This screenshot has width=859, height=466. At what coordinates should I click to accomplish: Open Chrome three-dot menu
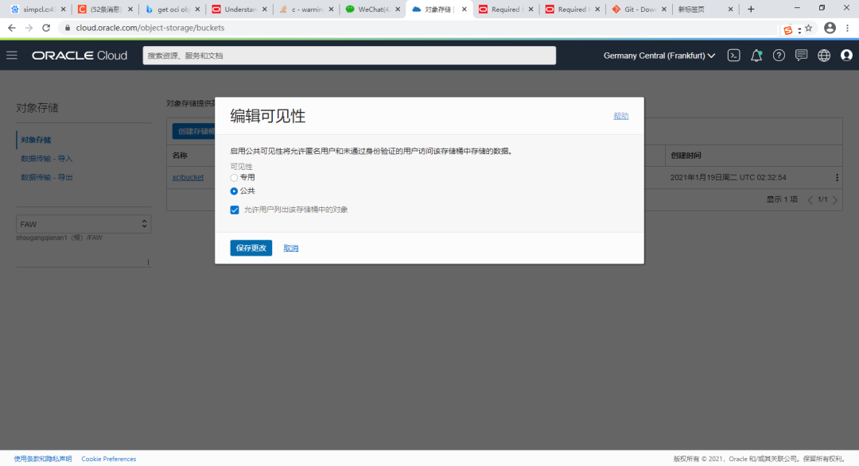[848, 28]
